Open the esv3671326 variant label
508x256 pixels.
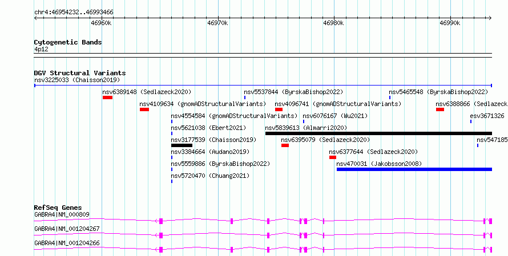click(487, 116)
